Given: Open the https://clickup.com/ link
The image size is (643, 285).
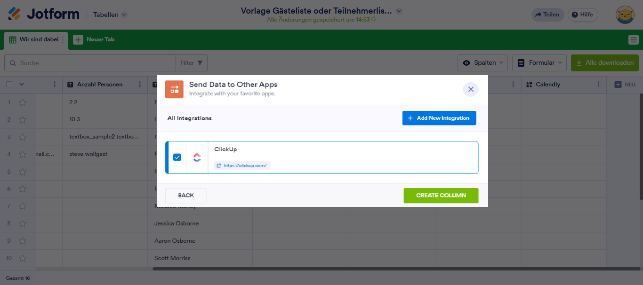Looking at the screenshot, I should [242, 165].
